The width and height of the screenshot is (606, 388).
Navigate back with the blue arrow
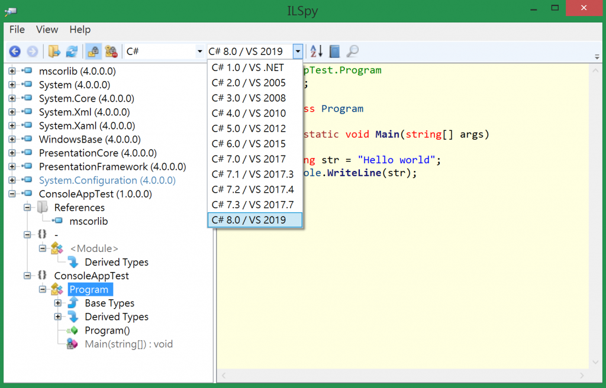pyautogui.click(x=15, y=51)
